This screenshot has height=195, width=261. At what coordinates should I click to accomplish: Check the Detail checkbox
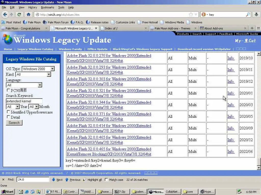tap(8, 117)
